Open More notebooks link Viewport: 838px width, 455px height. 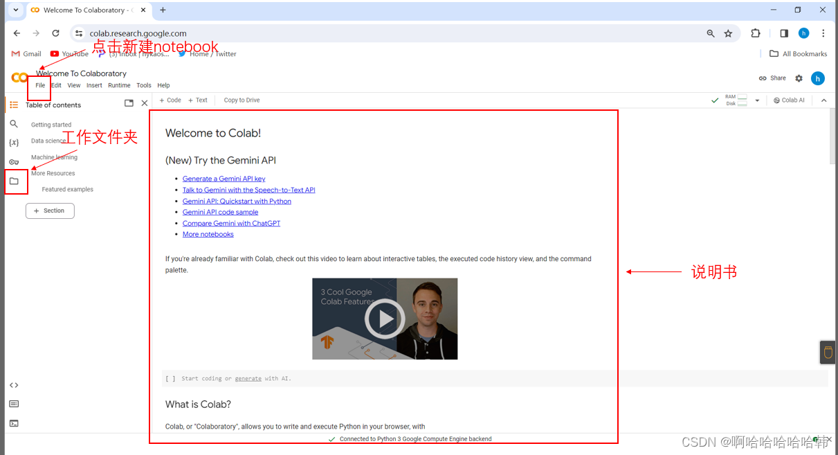[208, 234]
